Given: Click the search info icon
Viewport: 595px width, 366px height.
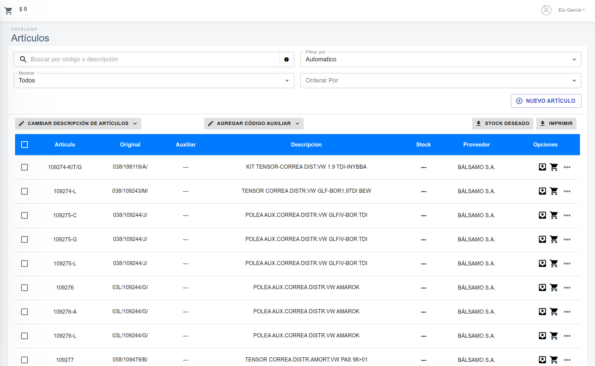Looking at the screenshot, I should point(286,59).
